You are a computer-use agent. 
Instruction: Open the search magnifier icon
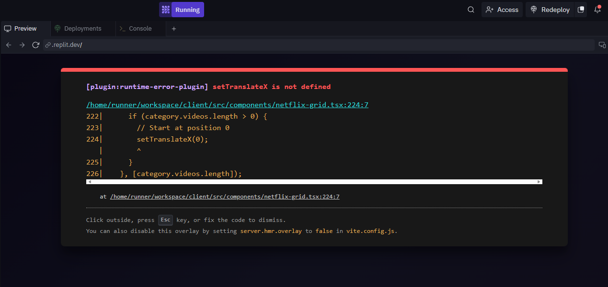[471, 10]
